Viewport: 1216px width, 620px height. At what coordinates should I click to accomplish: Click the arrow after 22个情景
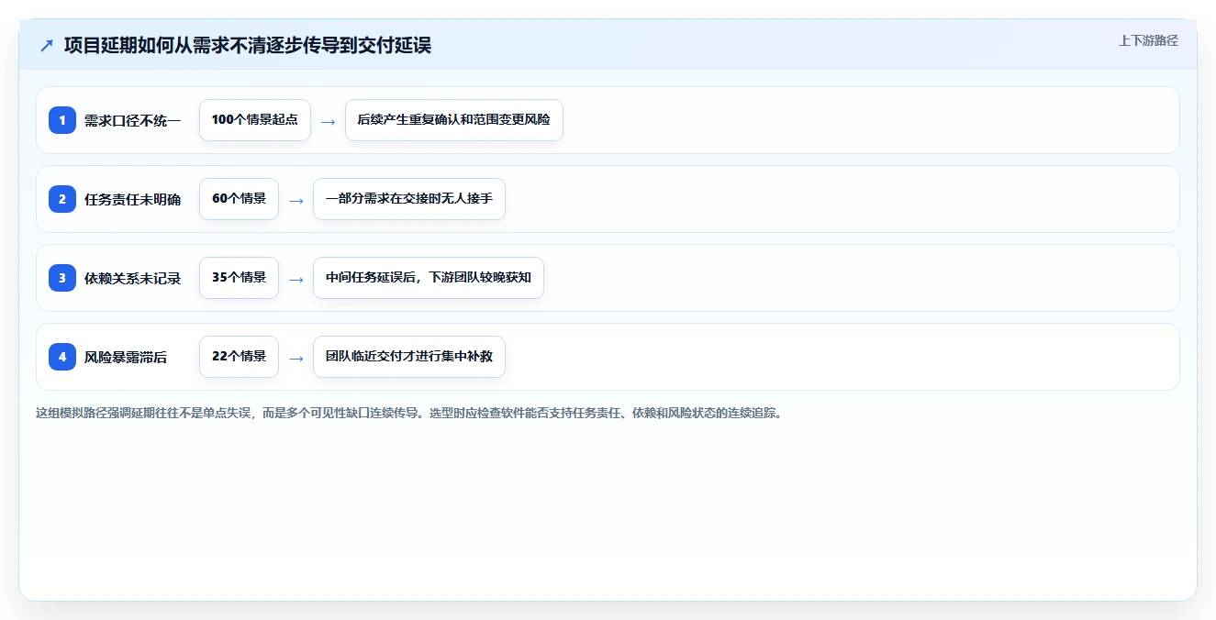click(x=296, y=358)
